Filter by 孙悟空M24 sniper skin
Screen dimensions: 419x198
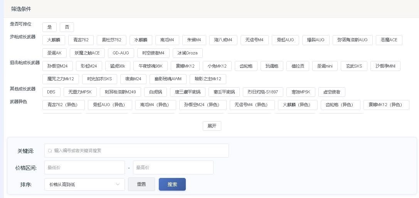[57, 66]
